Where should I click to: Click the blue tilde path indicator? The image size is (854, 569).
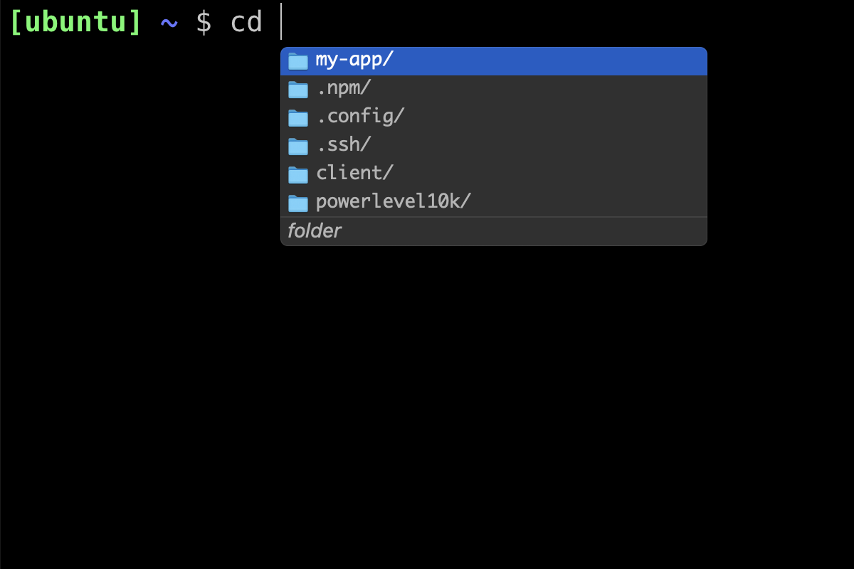click(x=169, y=23)
